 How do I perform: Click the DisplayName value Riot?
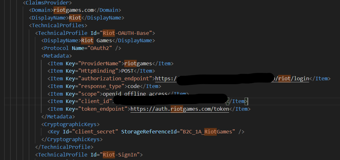(x=75, y=18)
